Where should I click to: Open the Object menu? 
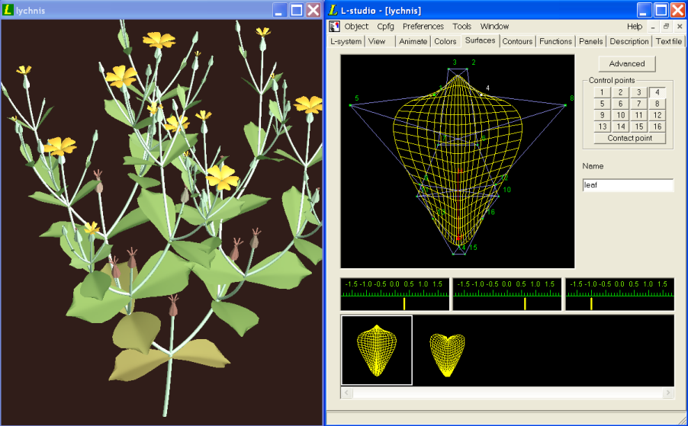tap(356, 27)
